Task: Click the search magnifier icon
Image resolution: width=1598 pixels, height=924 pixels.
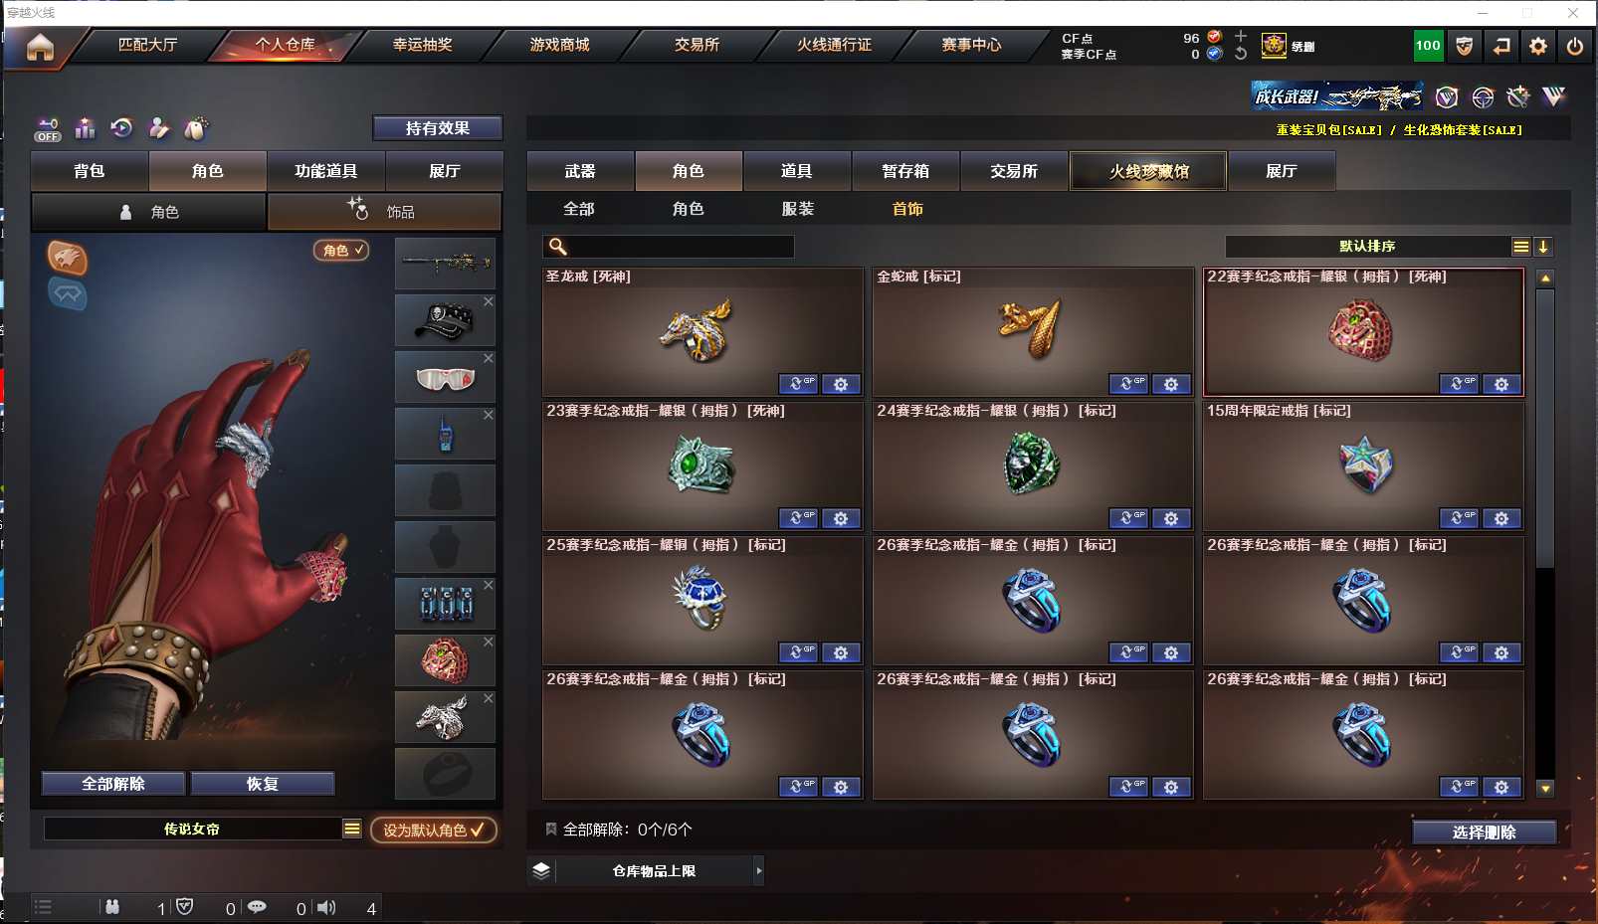Action: 558,247
